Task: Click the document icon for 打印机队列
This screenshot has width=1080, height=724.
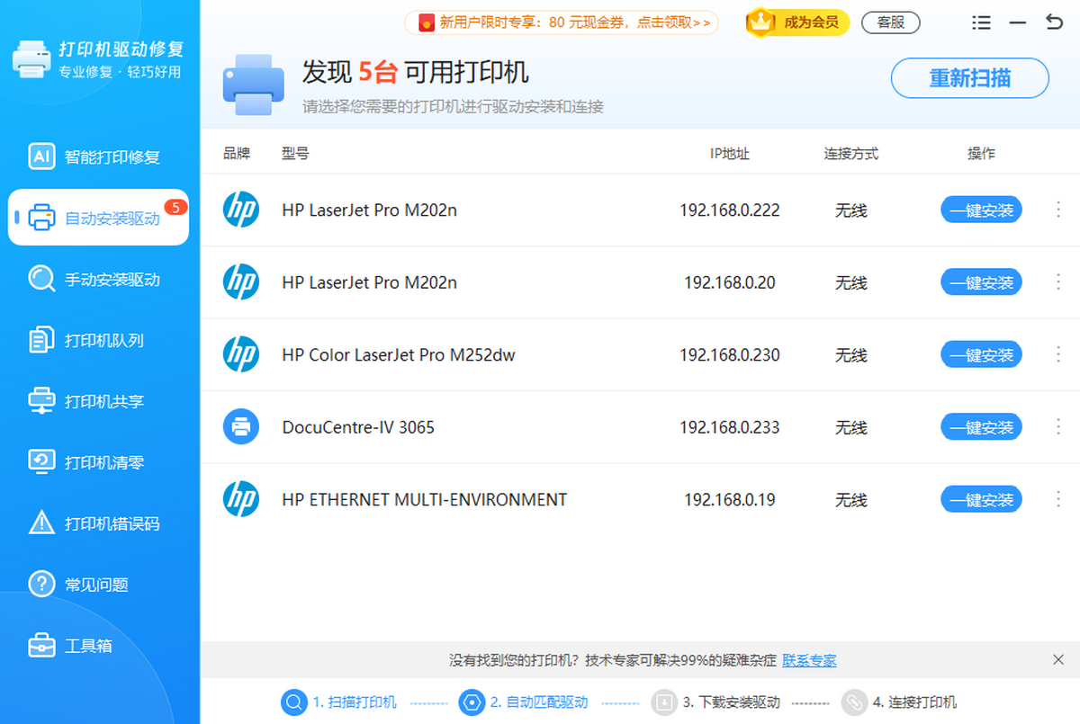Action: [41, 340]
